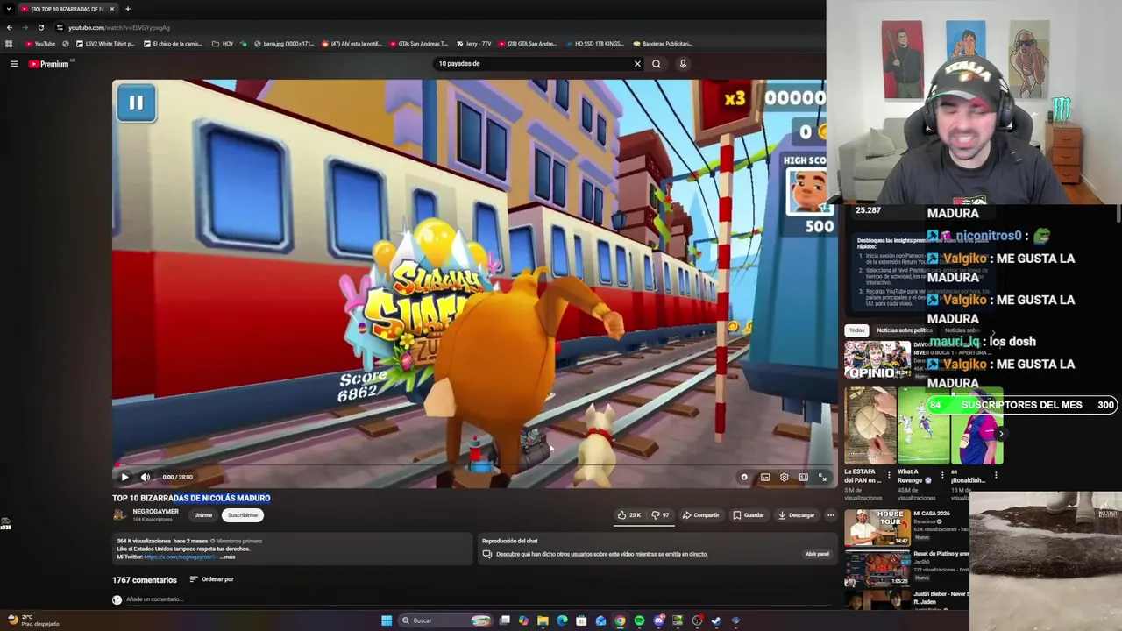Open GTA: San Andreas T... bookmark
The image size is (1122, 631).
[418, 43]
